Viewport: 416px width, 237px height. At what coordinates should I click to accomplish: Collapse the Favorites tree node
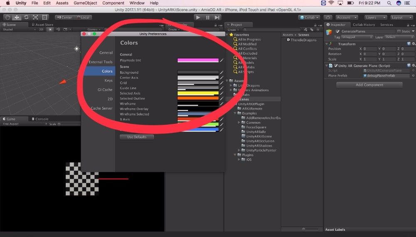pyautogui.click(x=227, y=35)
